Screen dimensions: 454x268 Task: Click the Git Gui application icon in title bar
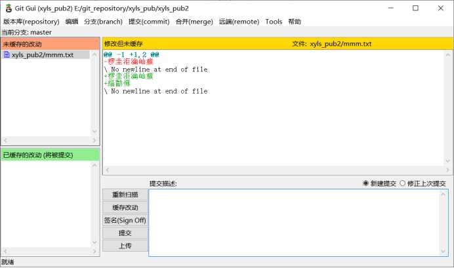coord(9,9)
